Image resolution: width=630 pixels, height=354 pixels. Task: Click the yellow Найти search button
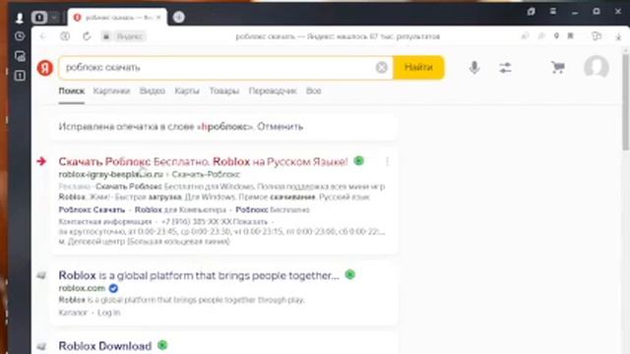(418, 68)
